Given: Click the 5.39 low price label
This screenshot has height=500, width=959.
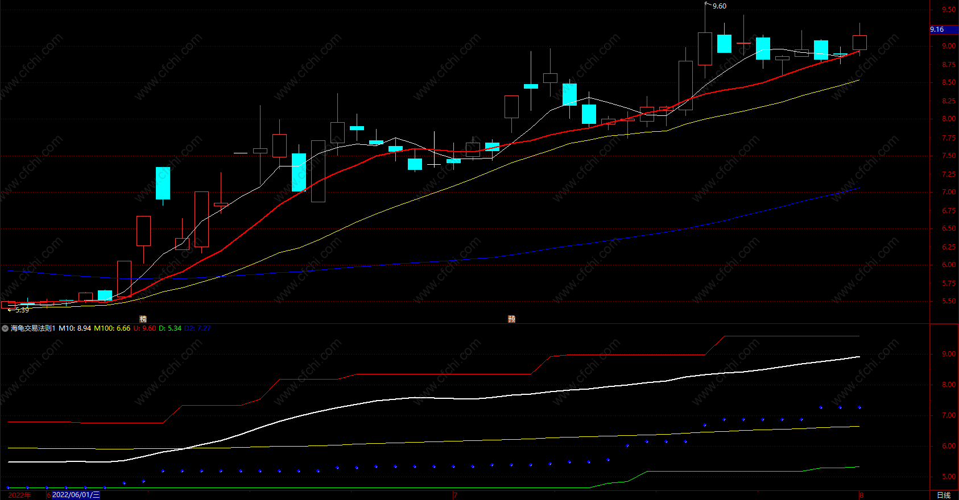Looking at the screenshot, I should [x=22, y=310].
